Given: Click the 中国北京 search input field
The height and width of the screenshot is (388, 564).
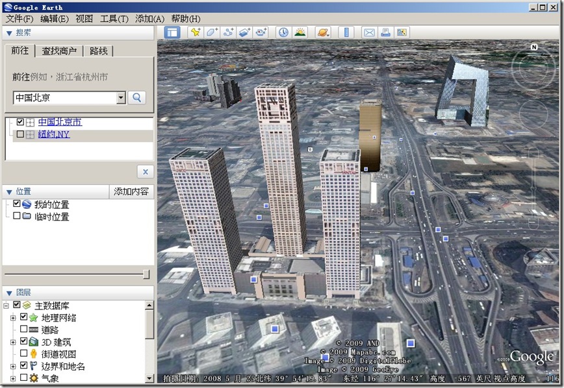Looking at the screenshot, I should pyautogui.click(x=65, y=97).
